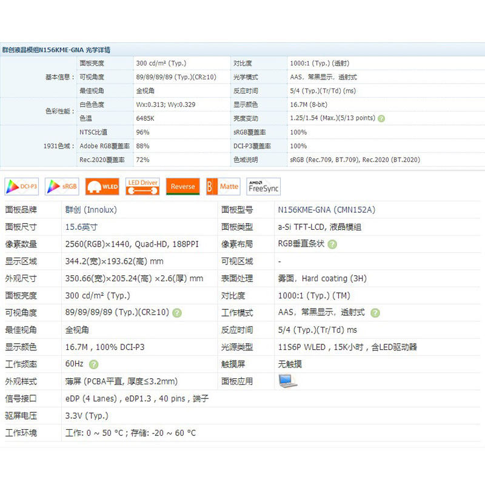Select the 344.2(宽)×193.62(高) mm value
485x485 pixels.
click(114, 261)
